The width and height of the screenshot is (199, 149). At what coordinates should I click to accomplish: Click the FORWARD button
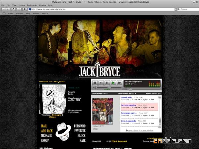tap(80, 126)
